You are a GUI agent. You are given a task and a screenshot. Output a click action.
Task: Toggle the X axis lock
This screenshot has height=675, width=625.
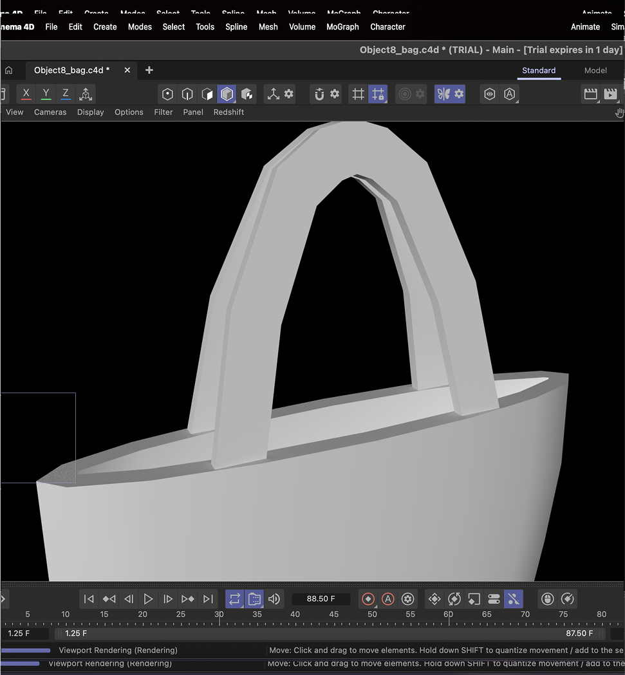26,94
